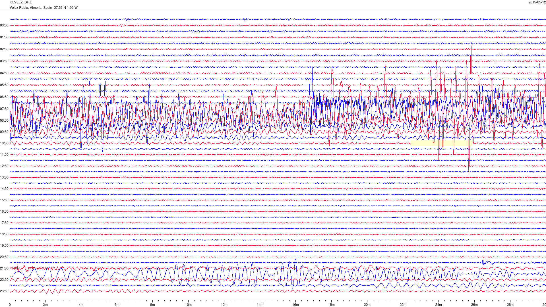Select the 08:30 time row label
The image size is (546, 307).
[4, 121]
